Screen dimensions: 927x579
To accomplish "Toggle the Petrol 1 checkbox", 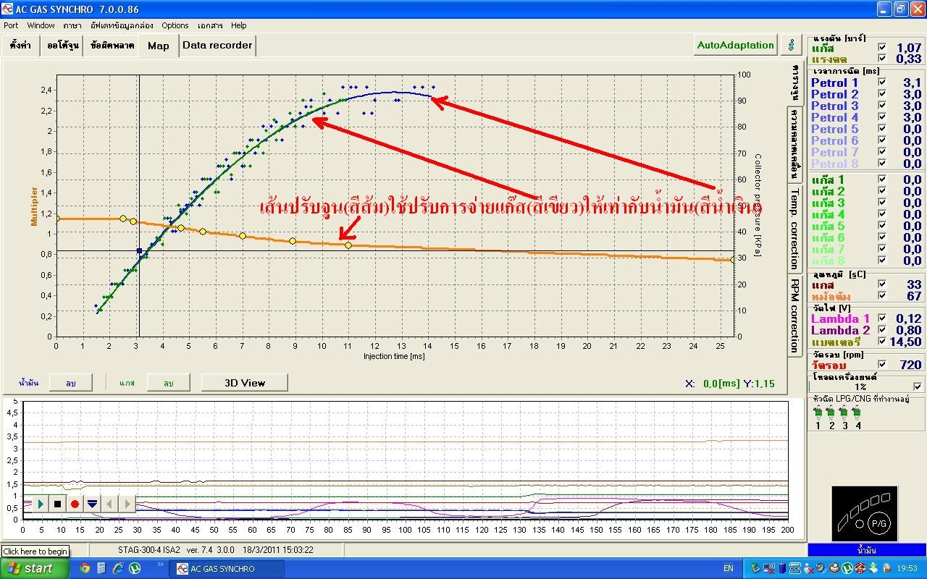I will (x=881, y=83).
